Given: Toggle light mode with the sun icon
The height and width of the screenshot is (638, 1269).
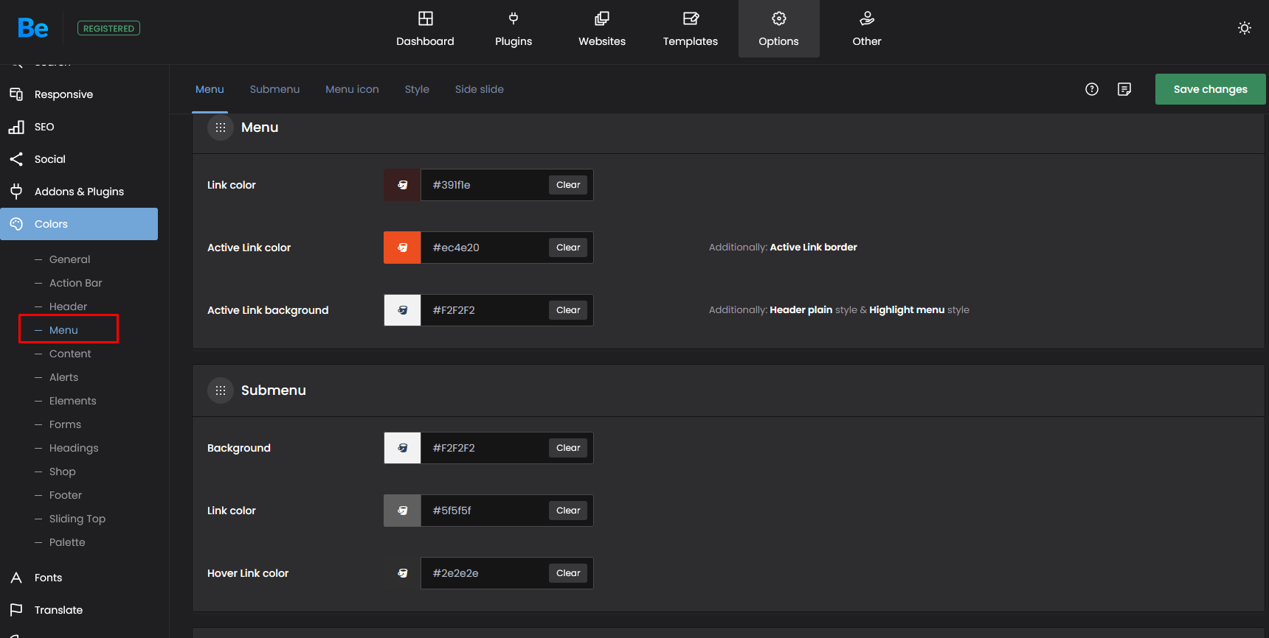Looking at the screenshot, I should [1245, 28].
